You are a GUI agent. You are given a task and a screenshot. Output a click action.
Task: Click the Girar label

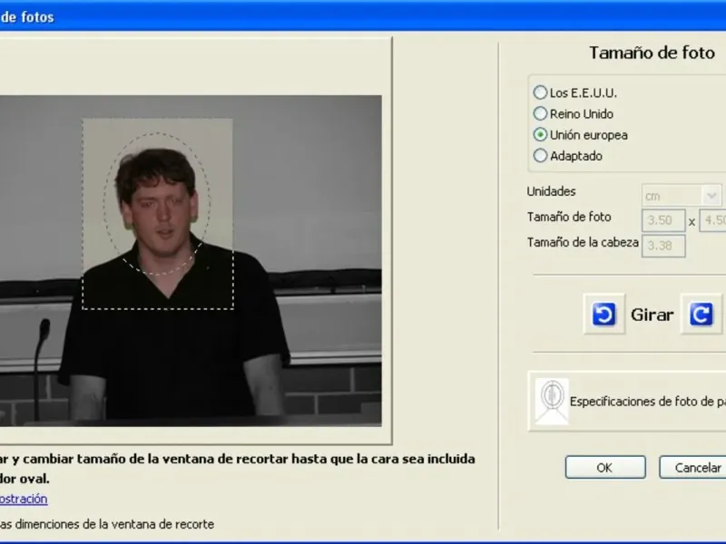tap(652, 315)
